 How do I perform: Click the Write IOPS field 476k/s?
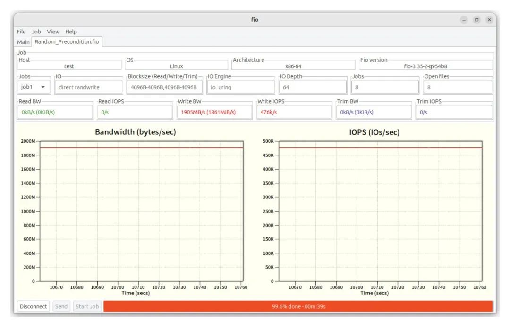pyautogui.click(x=294, y=112)
